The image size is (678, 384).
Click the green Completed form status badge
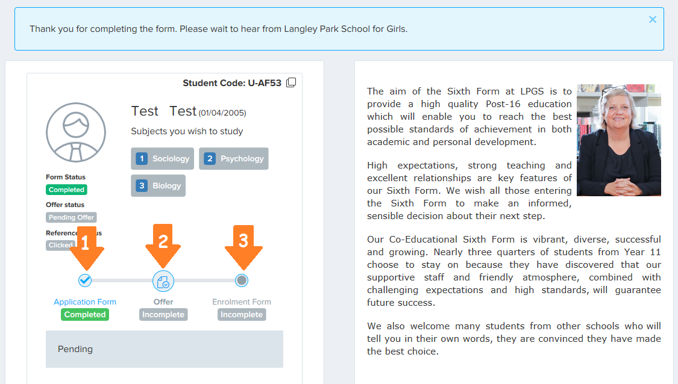pyautogui.click(x=66, y=190)
